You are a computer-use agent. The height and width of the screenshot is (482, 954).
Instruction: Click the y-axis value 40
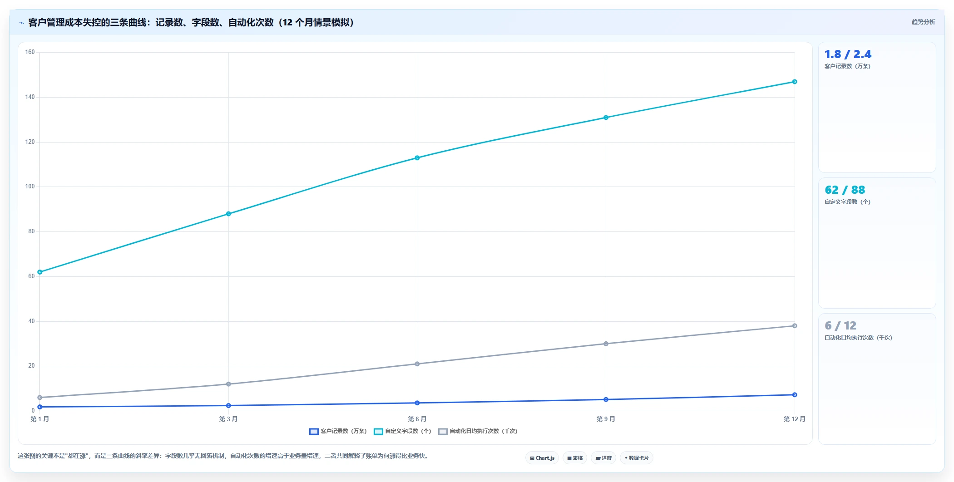point(31,321)
